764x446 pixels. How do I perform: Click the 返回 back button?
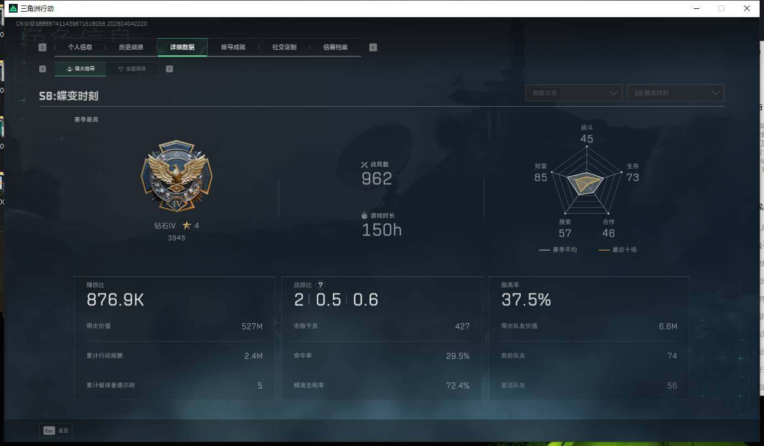(x=56, y=431)
